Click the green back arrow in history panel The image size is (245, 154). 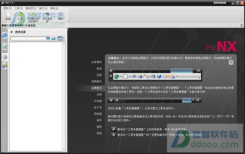click(53, 38)
